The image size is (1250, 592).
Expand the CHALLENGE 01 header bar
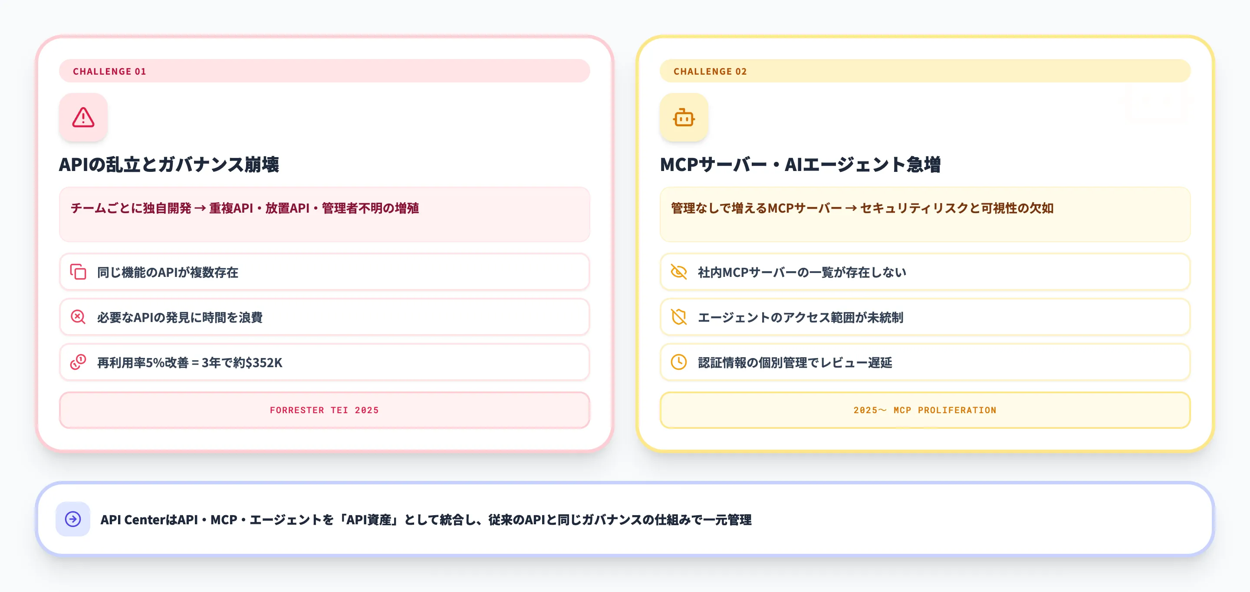(x=324, y=71)
